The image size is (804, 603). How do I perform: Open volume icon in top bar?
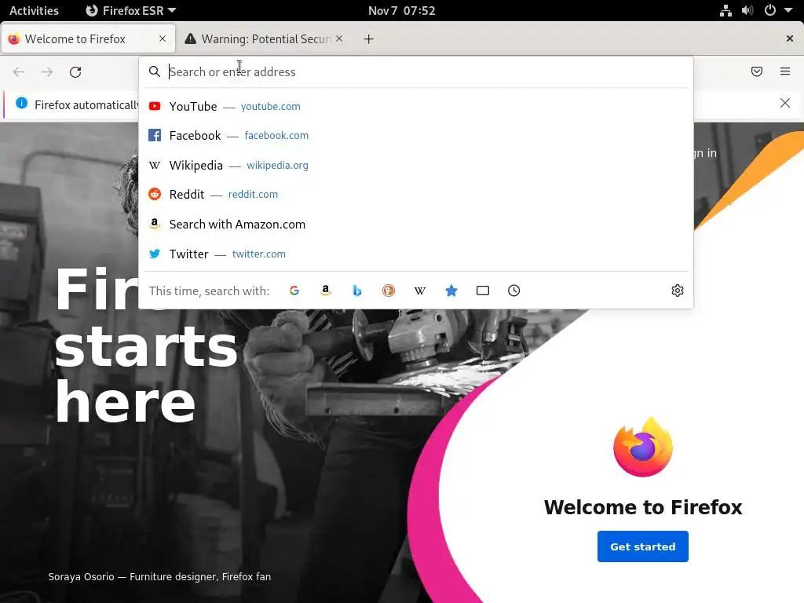pyautogui.click(x=747, y=10)
